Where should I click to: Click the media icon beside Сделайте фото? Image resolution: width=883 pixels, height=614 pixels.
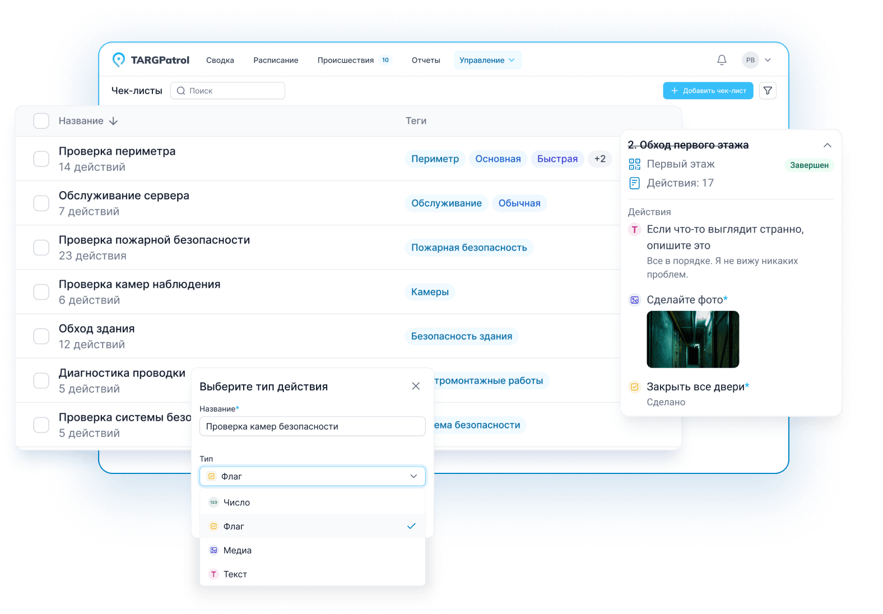[634, 300]
